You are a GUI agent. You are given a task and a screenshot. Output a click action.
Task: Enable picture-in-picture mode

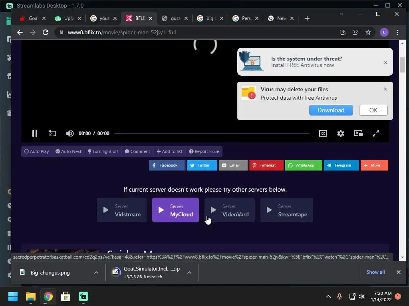(358, 133)
